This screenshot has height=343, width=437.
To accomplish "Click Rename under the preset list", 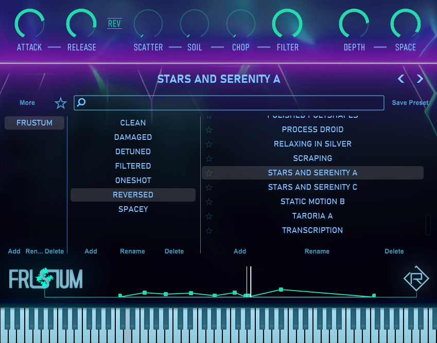I will tap(317, 251).
